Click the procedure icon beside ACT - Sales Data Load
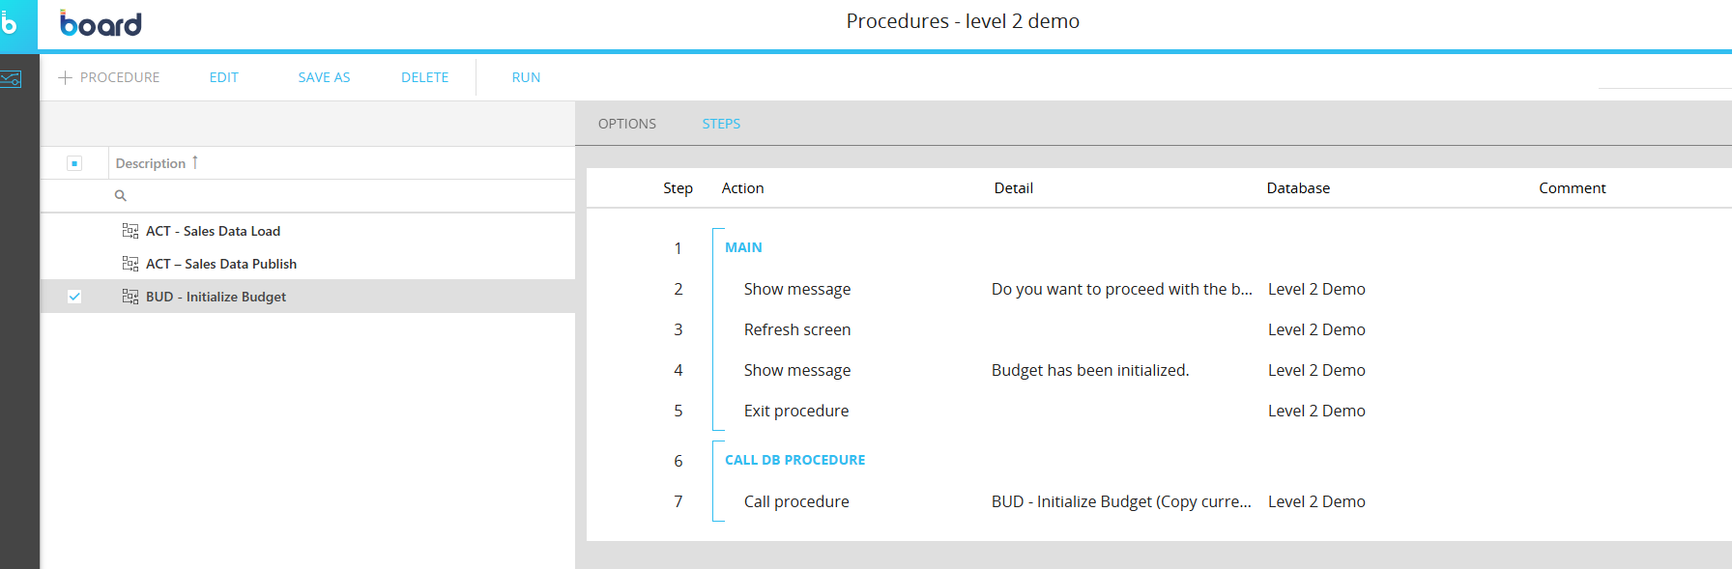Image resolution: width=1732 pixels, height=569 pixels. pyautogui.click(x=130, y=231)
